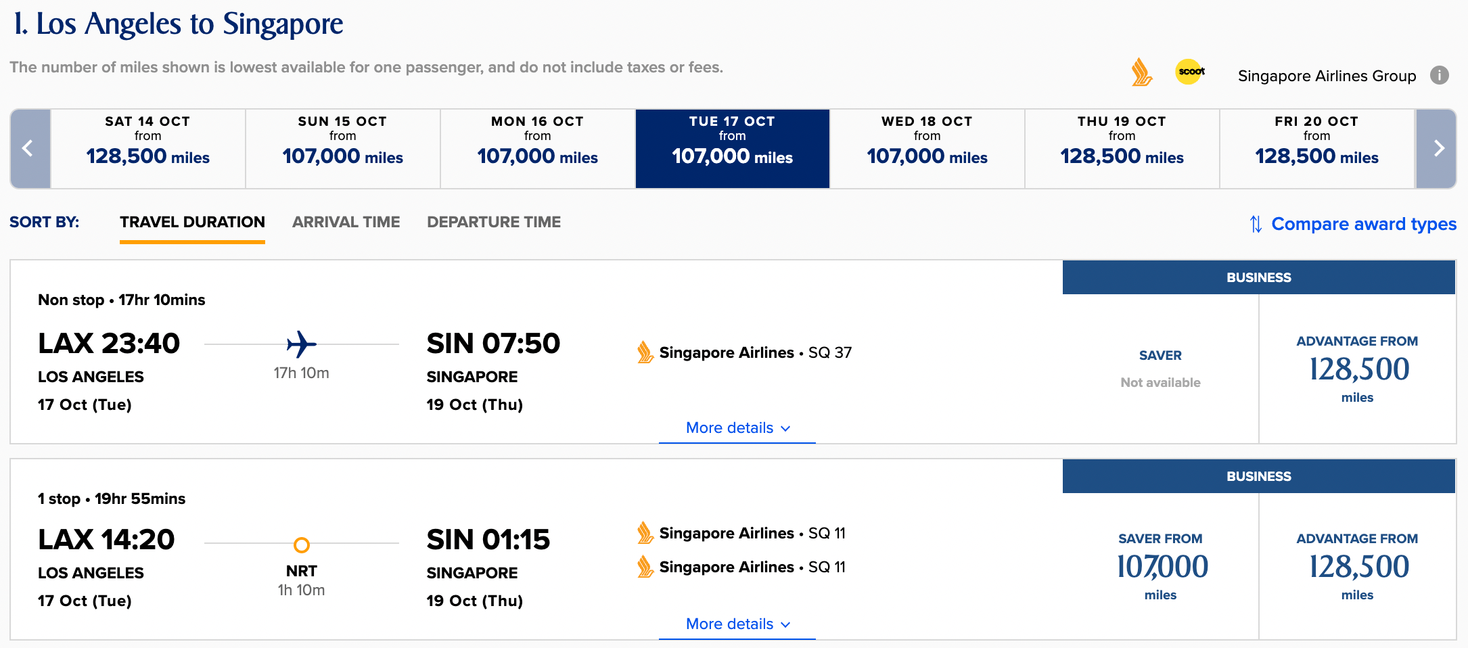
Task: Choose Advantage 128,500 miles for SQ 37
Action: click(x=1358, y=369)
